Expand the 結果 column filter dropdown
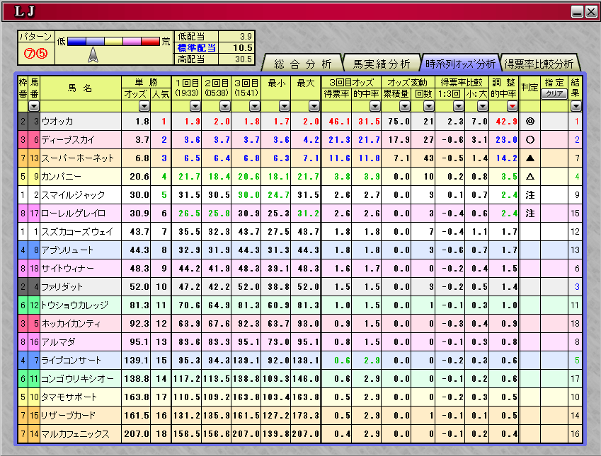The height and width of the screenshot is (456, 601). tap(576, 106)
